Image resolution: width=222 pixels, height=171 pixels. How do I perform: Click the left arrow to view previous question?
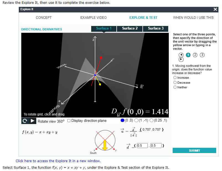(181, 54)
